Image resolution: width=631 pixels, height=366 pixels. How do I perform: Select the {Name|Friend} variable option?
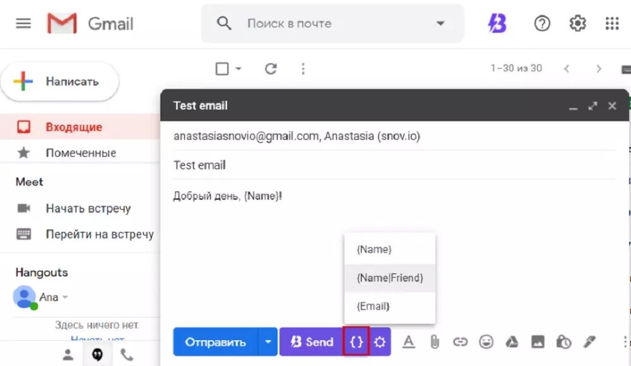click(389, 278)
